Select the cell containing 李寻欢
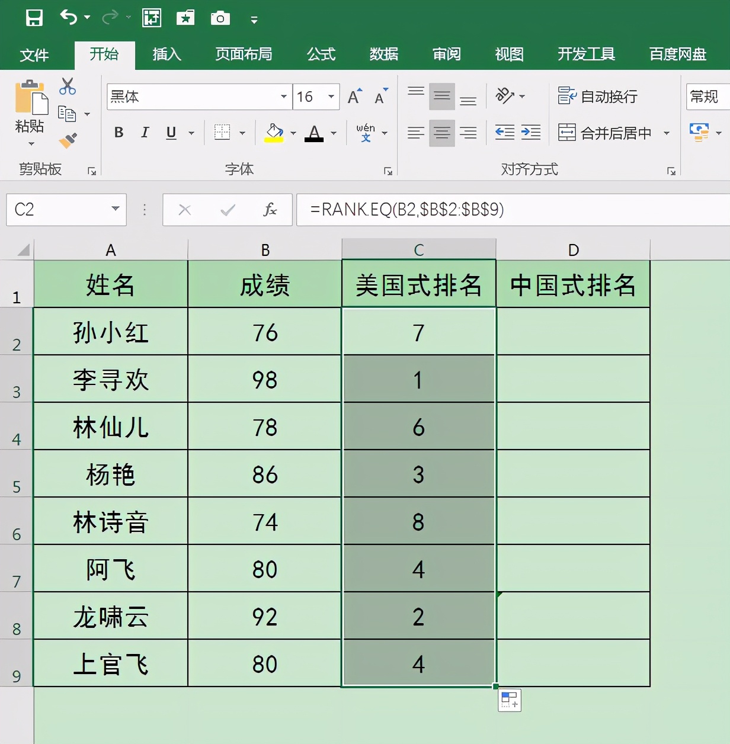730x744 pixels. 111,379
